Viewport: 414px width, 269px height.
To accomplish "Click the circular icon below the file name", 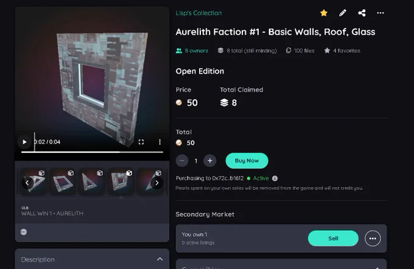I will [24, 232].
